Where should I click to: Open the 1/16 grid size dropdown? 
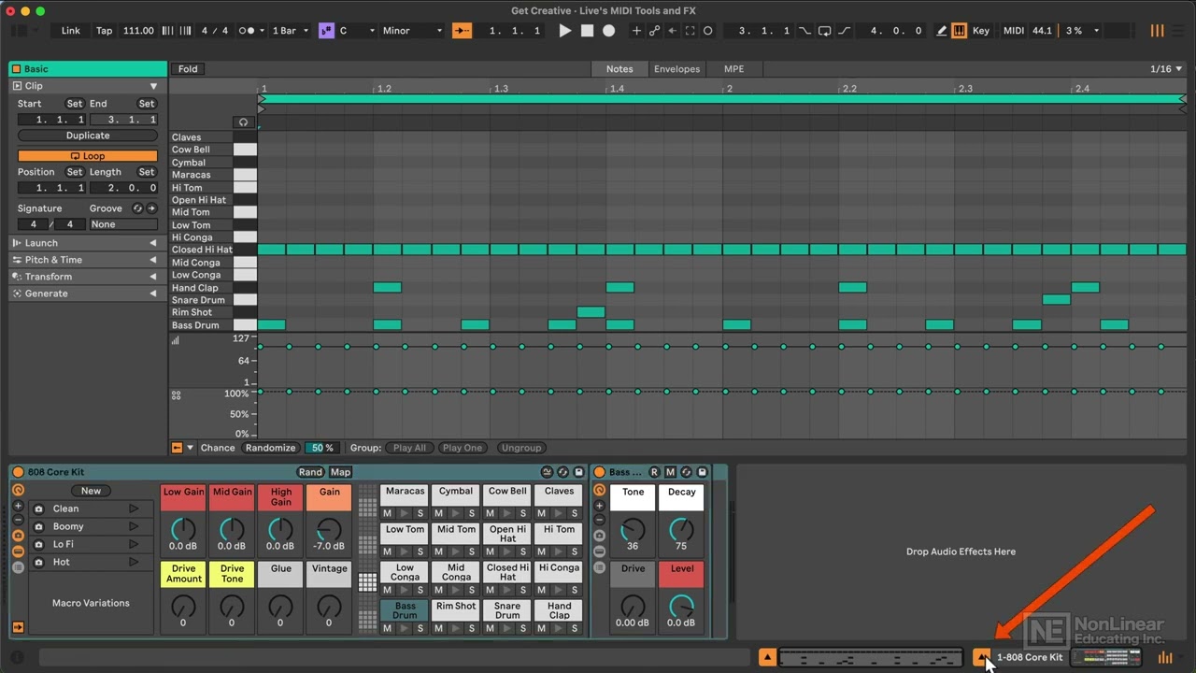(x=1166, y=69)
